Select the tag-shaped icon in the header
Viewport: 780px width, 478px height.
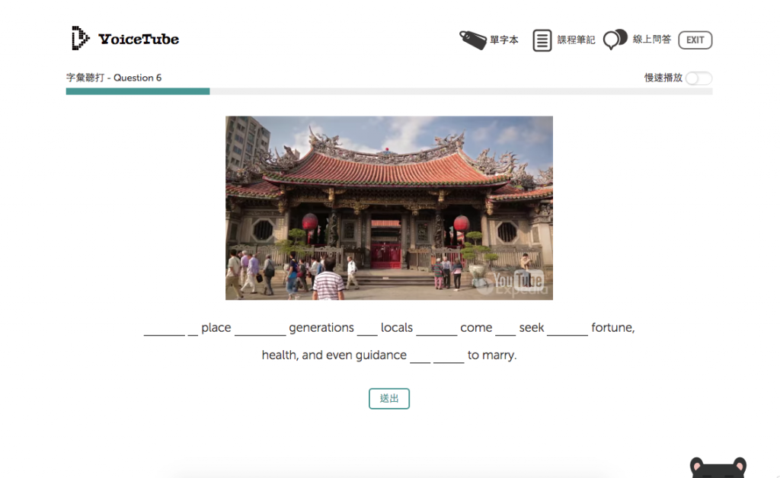click(472, 39)
